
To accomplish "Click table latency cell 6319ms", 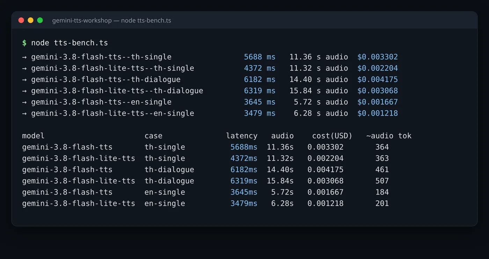I will coord(244,181).
